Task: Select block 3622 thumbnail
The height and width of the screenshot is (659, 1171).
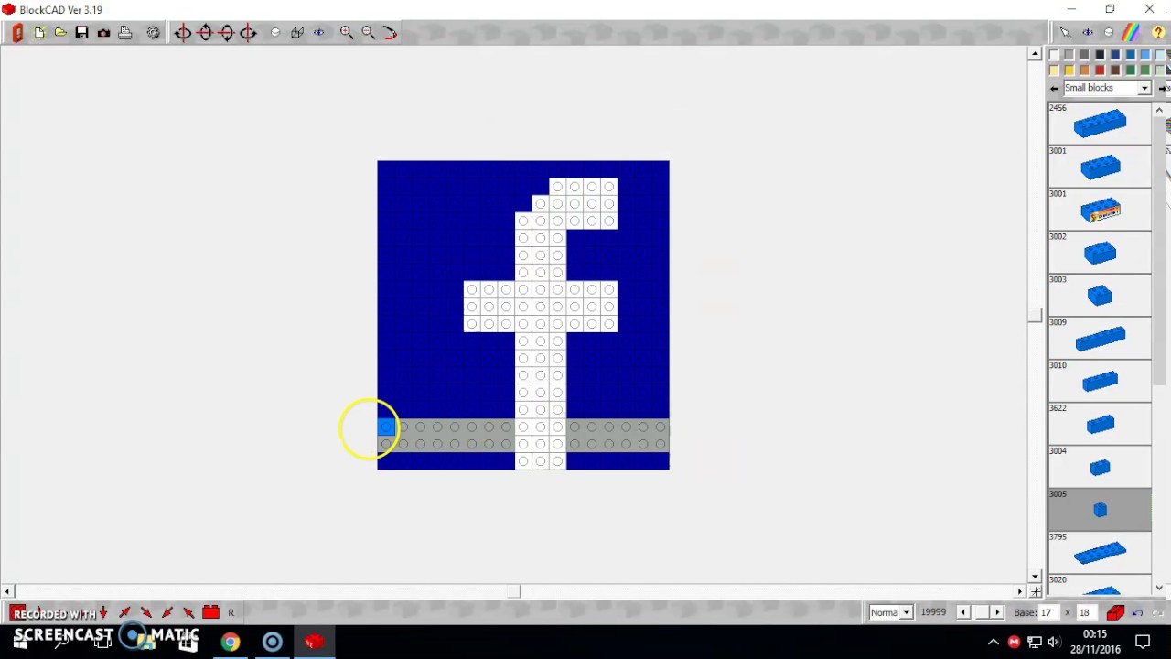Action: pos(1100,425)
